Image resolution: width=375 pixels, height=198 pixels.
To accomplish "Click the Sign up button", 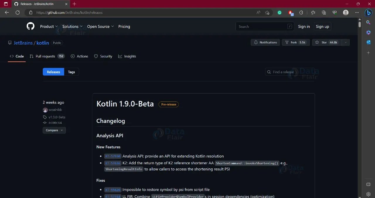I will [x=322, y=26].
